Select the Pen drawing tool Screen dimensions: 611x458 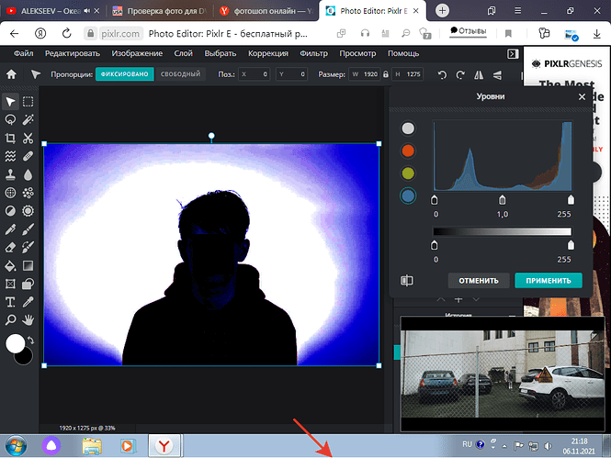(x=10, y=229)
